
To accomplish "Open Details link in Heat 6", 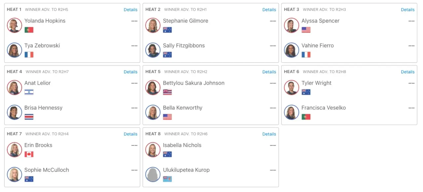I will [x=407, y=72].
